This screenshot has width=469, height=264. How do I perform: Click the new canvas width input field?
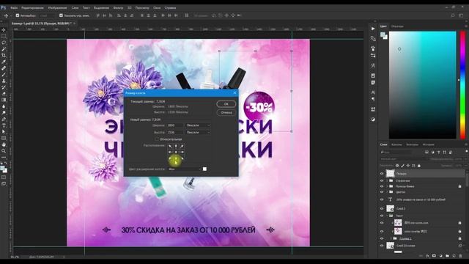(x=175, y=125)
